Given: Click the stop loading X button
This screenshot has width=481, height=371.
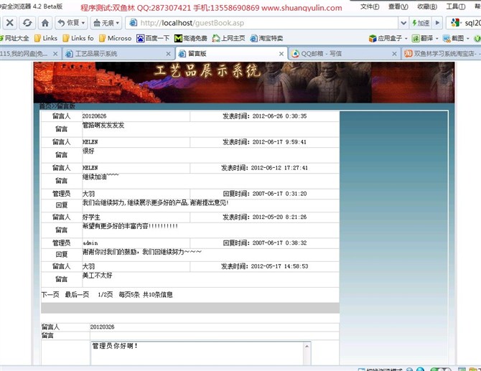Looking at the screenshot, I should point(10,23).
